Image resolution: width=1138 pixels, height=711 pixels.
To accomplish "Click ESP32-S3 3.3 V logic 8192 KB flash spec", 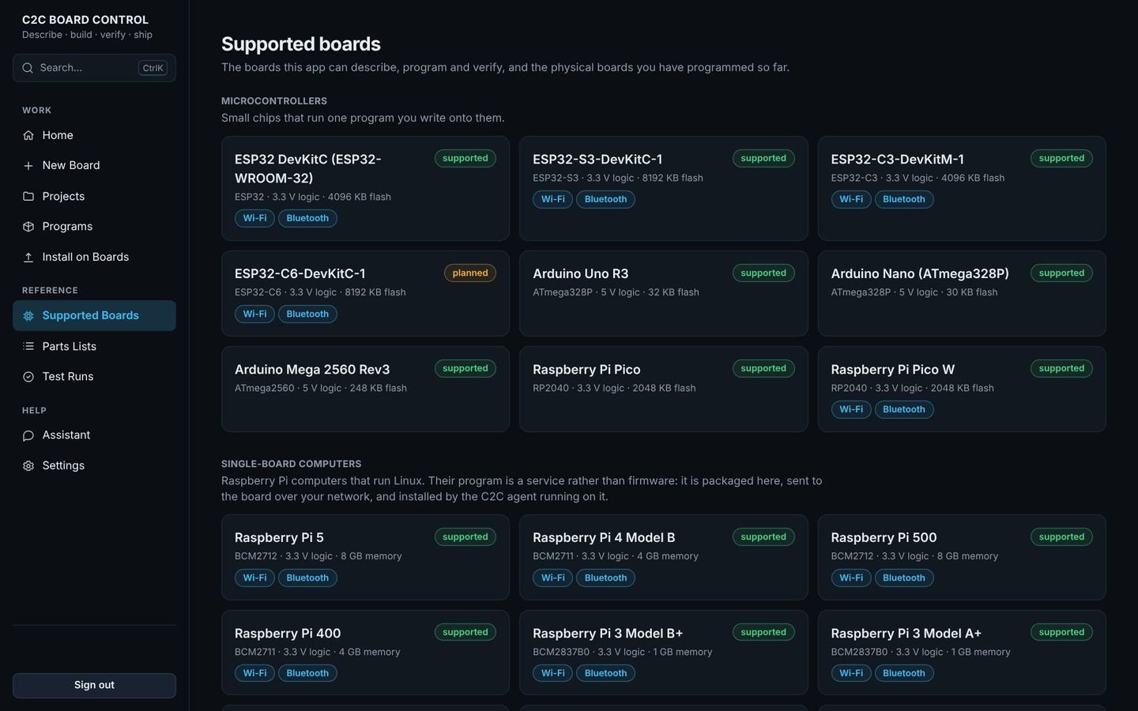I will (618, 178).
